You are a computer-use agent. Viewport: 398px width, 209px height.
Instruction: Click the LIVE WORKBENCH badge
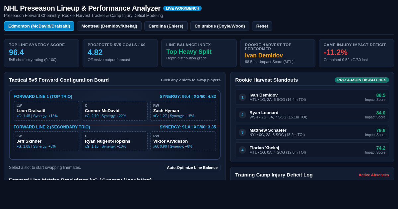pyautogui.click(x=182, y=8)
